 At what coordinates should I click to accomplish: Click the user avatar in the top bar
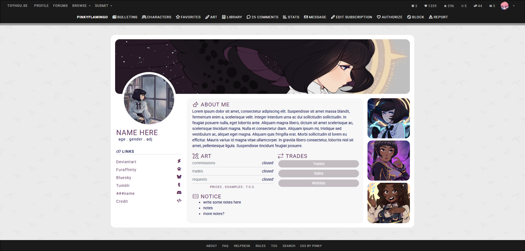coord(504,6)
